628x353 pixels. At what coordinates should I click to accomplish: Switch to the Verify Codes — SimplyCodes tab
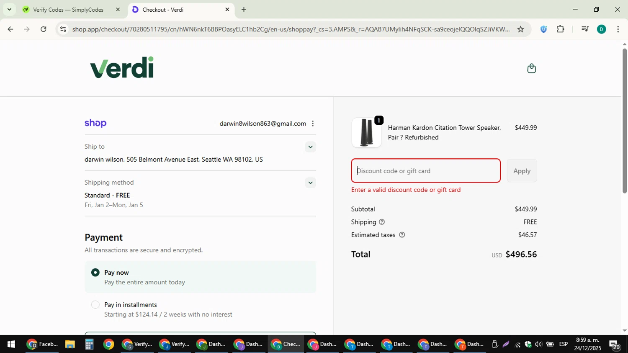(71, 9)
